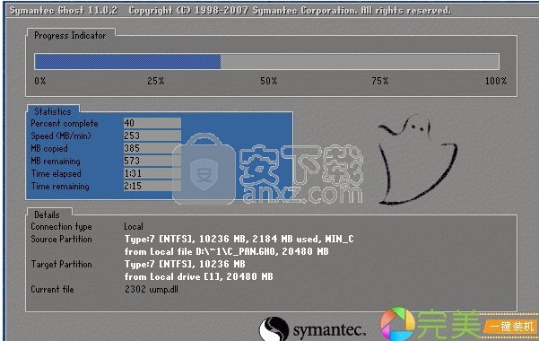Viewport: 539px width, 341px height.
Task: Click the green 完美 logo text
Action: click(448, 324)
